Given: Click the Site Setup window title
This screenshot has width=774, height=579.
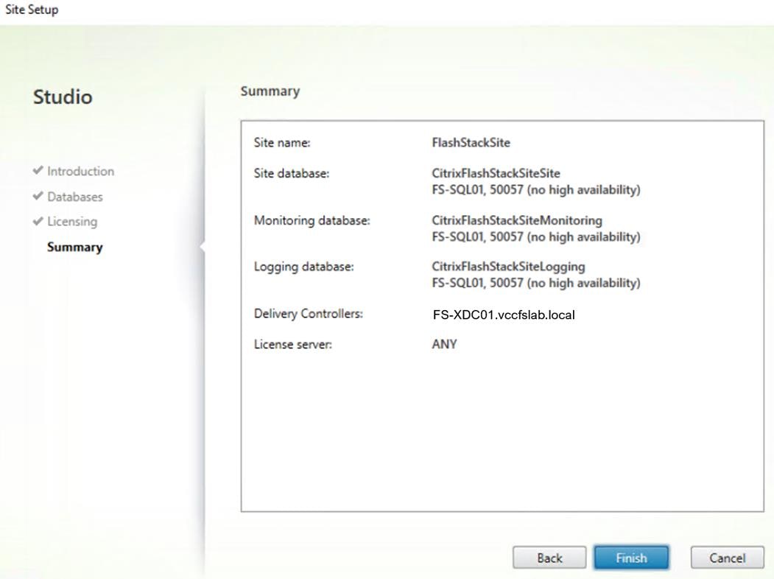Looking at the screenshot, I should [32, 10].
